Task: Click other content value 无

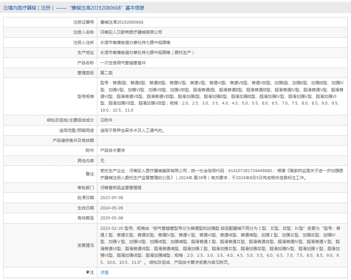Action: pyautogui.click(x=102, y=161)
